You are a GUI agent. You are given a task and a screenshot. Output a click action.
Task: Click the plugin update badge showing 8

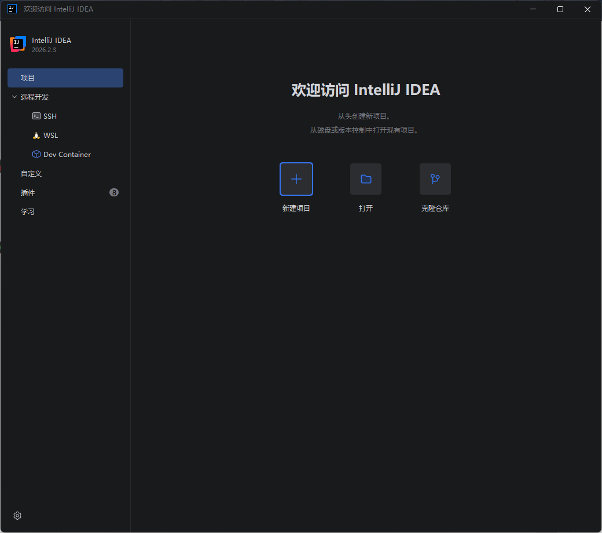114,192
